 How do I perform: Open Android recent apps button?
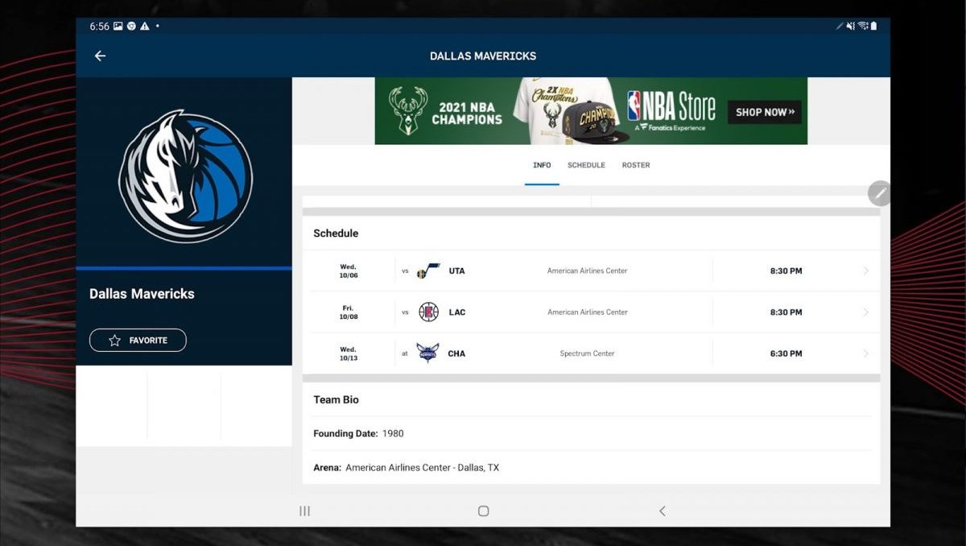click(304, 511)
